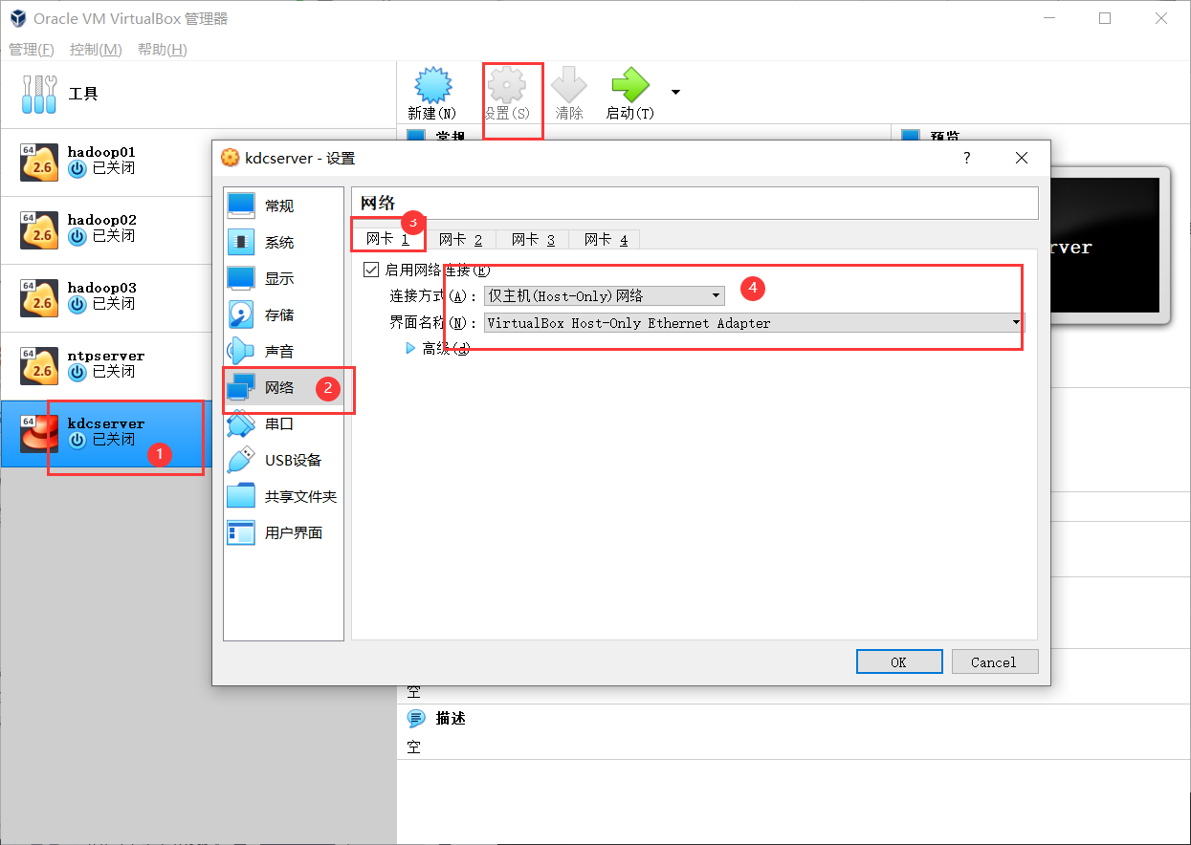Open the 连接方式 Host-Only dropdown
1191x845 pixels.
tap(604, 296)
